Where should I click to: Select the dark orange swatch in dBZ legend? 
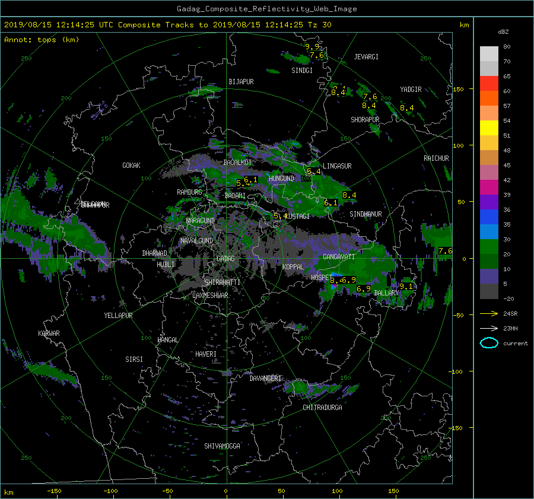pos(489,98)
